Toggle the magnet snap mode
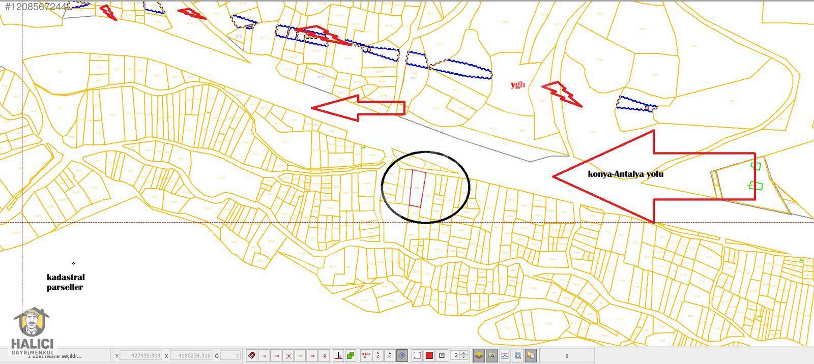 click(x=251, y=356)
